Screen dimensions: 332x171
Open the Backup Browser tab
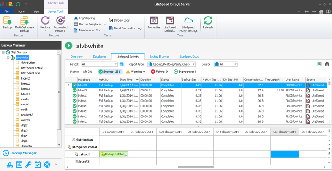coord(159,57)
